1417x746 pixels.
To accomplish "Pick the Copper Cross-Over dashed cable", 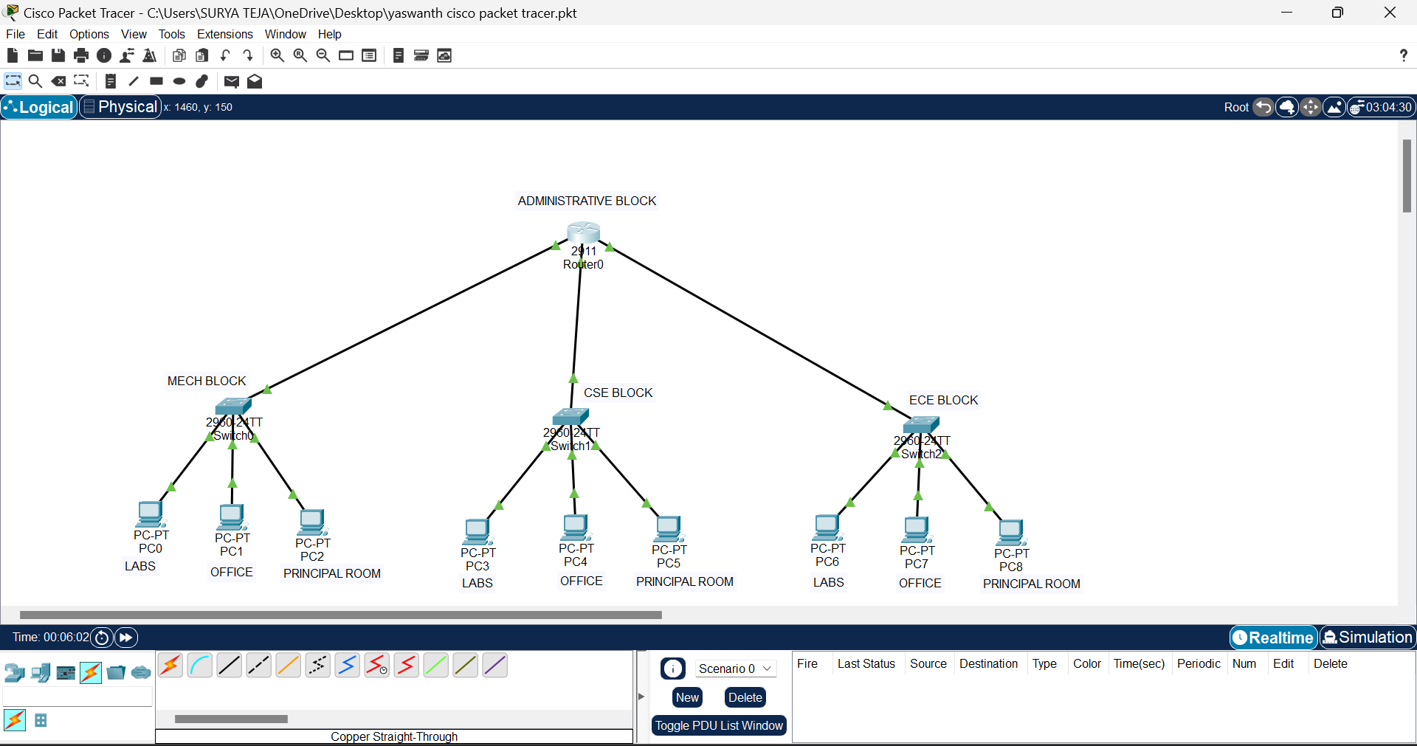I will [258, 666].
